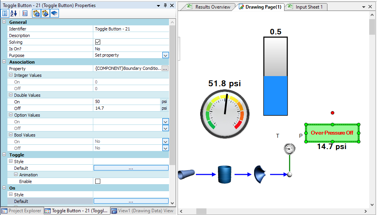Click the Property ellipsis browse button
The image size is (377, 215).
165,69
